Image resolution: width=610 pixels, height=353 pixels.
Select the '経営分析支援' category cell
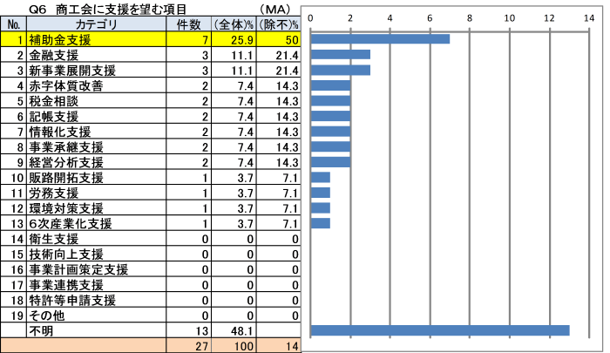point(97,162)
